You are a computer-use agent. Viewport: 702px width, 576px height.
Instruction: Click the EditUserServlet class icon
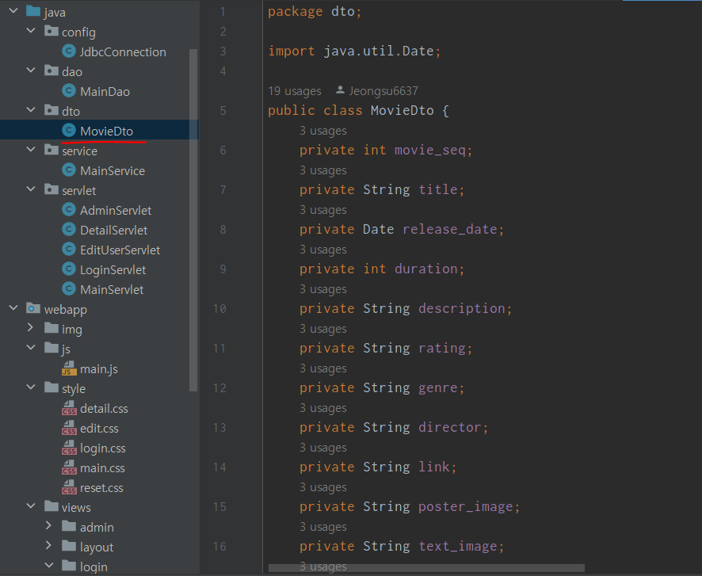(68, 250)
